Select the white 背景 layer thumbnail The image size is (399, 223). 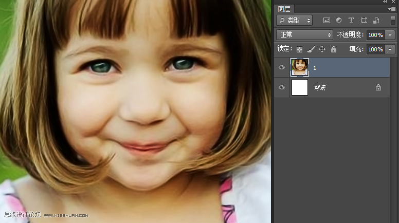click(300, 87)
